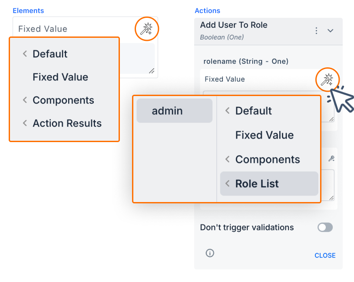Image resolution: width=354 pixels, height=282 pixels.
Task: Click the chevron icon beside Role List
Action: point(227,184)
